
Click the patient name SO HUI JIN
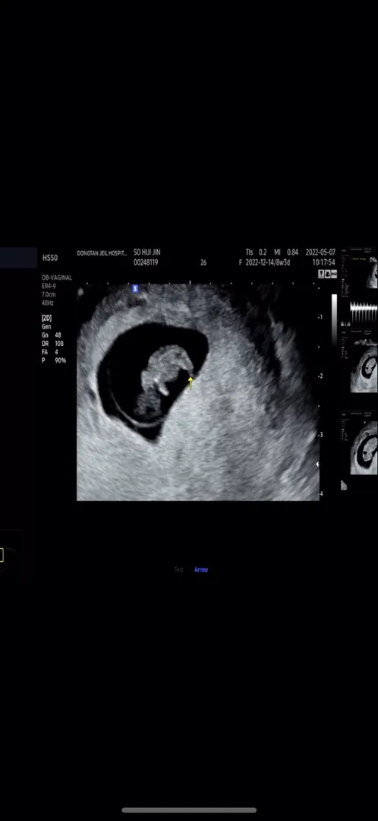(x=147, y=252)
